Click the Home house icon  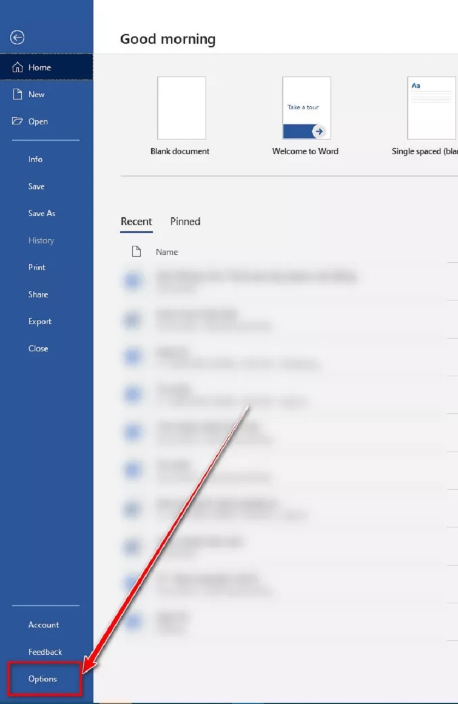point(17,67)
